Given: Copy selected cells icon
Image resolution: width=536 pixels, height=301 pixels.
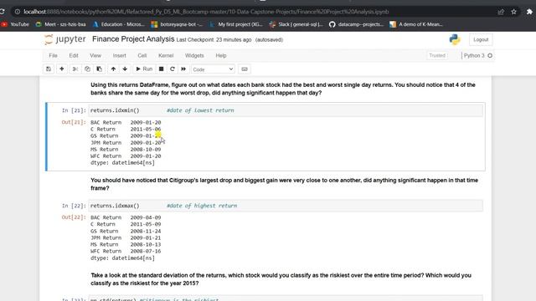Looking at the screenshot, I should coord(87,69).
